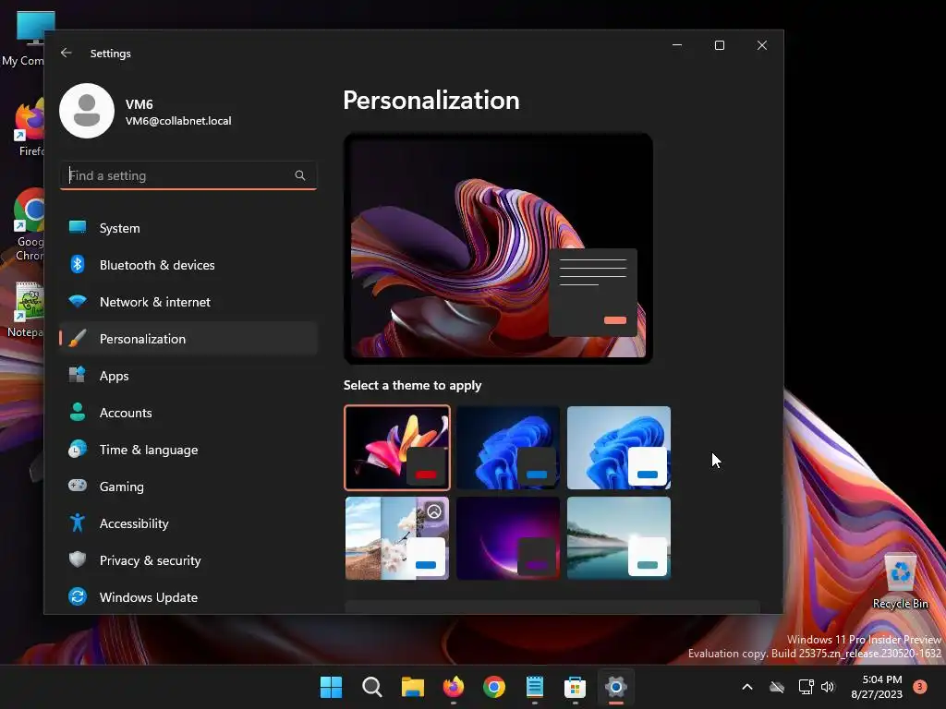Screen dimensions: 946x709
Task: Click the large desktop preview image
Action: click(498, 248)
